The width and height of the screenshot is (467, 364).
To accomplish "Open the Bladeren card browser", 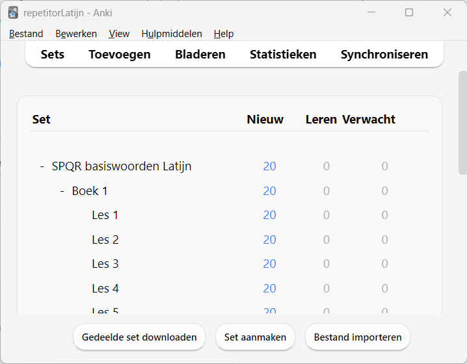I will (200, 54).
